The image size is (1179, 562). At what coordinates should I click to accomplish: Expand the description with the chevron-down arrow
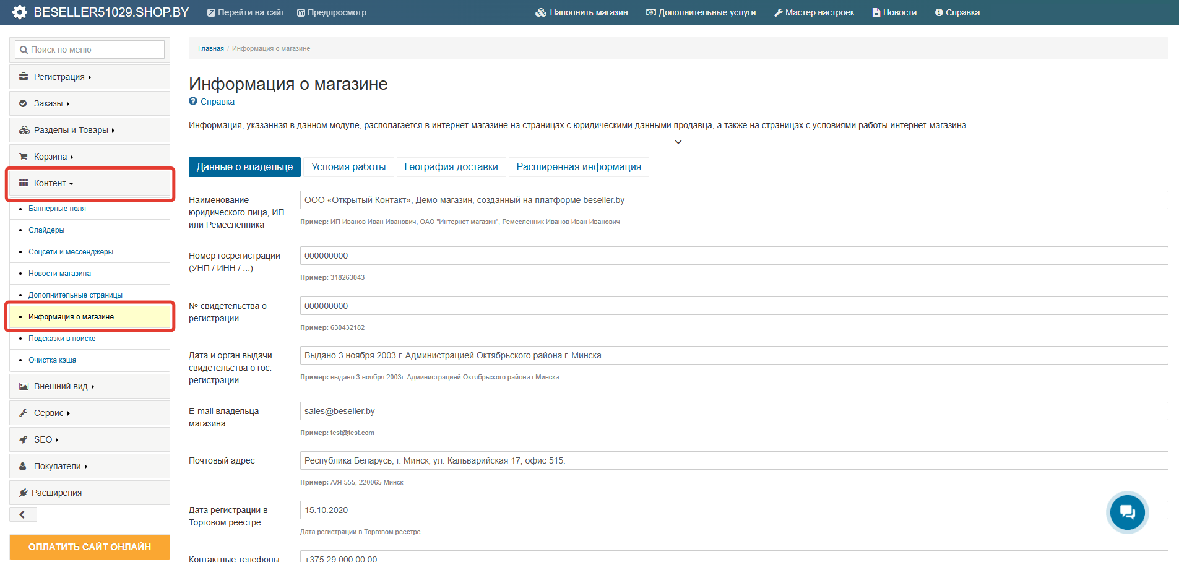coord(678,142)
